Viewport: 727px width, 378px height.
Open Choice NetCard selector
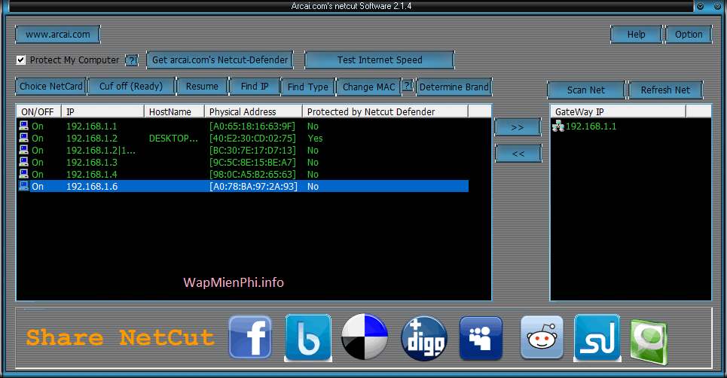click(51, 86)
